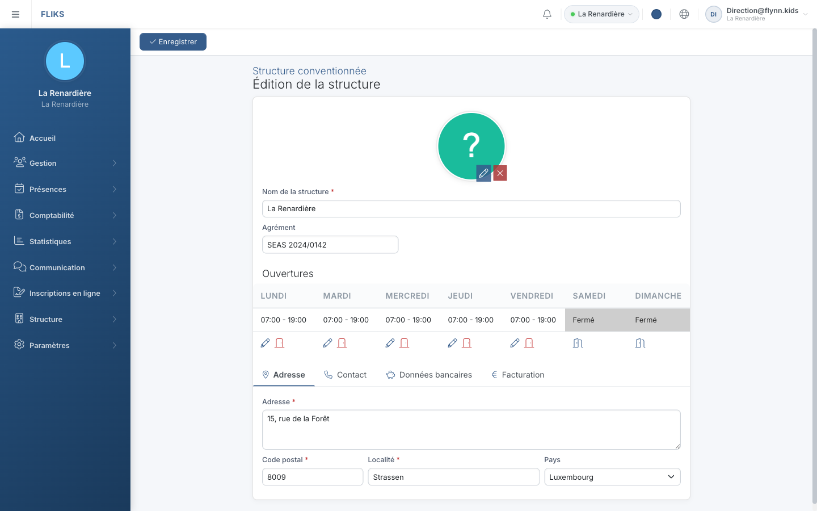Switch to the Données bancaires tab
Image resolution: width=817 pixels, height=511 pixels.
pyautogui.click(x=429, y=375)
